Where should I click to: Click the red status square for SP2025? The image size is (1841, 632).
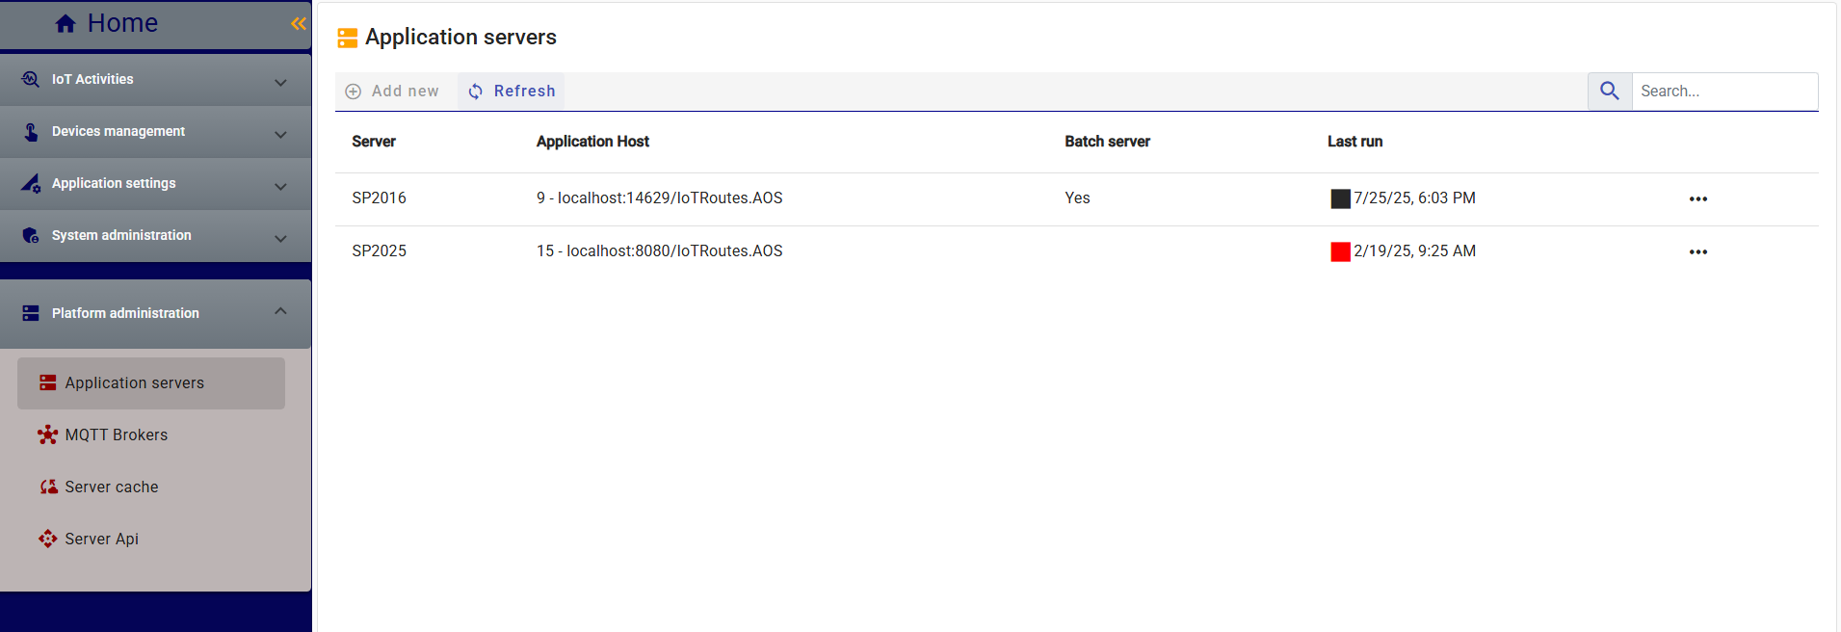[x=1340, y=252]
